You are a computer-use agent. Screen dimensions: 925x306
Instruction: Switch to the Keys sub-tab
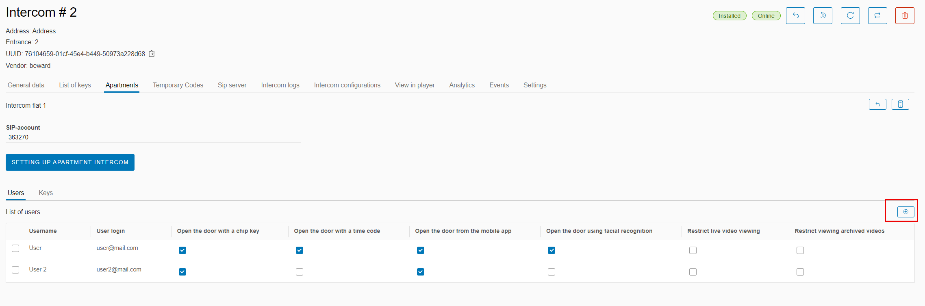[x=46, y=193]
